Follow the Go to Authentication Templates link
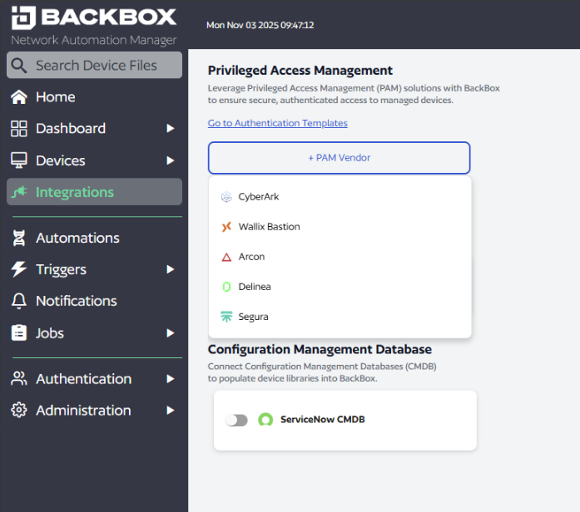This screenshot has height=512, width=580. (x=277, y=123)
